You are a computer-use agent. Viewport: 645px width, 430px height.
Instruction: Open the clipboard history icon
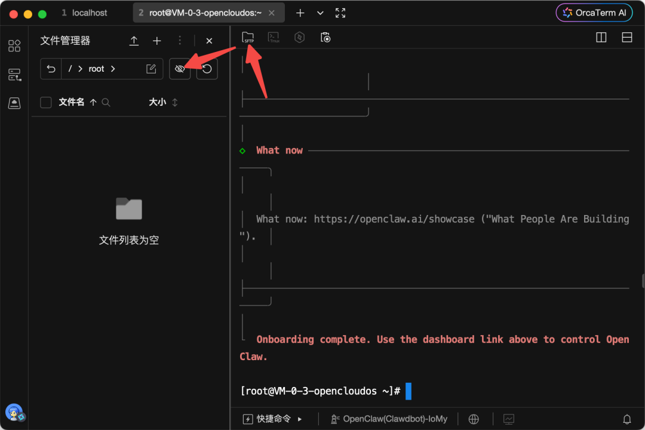click(325, 38)
